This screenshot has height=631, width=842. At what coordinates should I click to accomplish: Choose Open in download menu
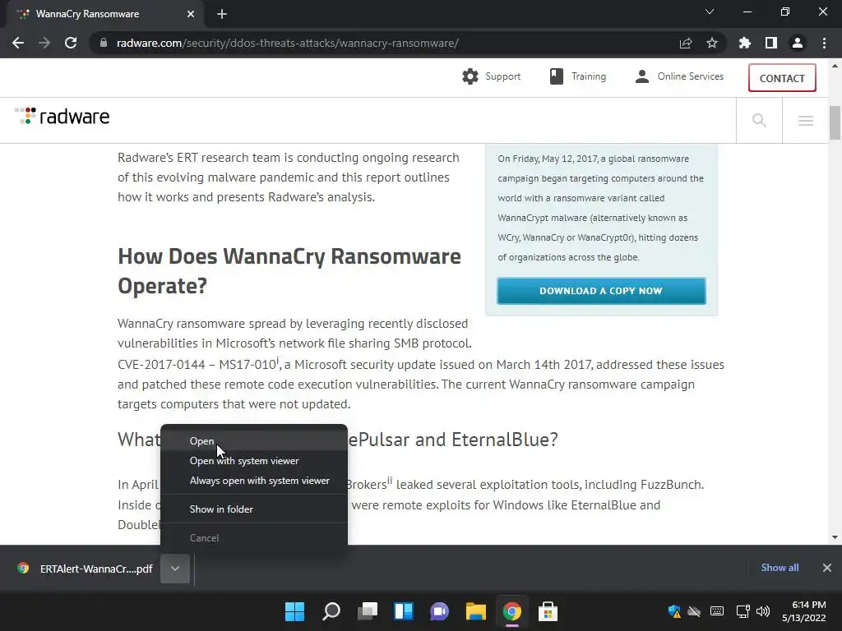(254, 441)
